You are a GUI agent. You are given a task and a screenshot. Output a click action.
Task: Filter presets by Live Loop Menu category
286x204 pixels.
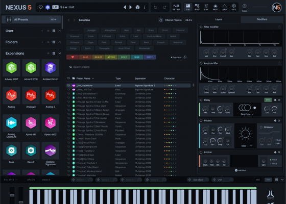click(x=154, y=36)
